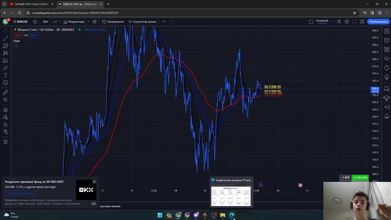Open the watchlist panel in the right sidebar

point(387,31)
